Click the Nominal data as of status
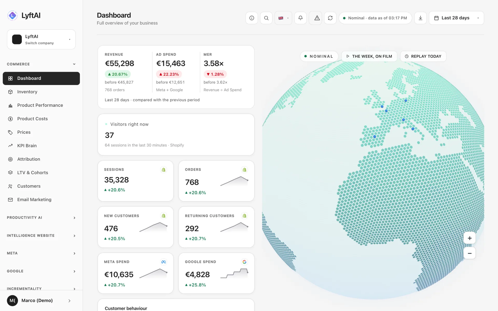Image resolution: width=498 pixels, height=311 pixels. 375,18
